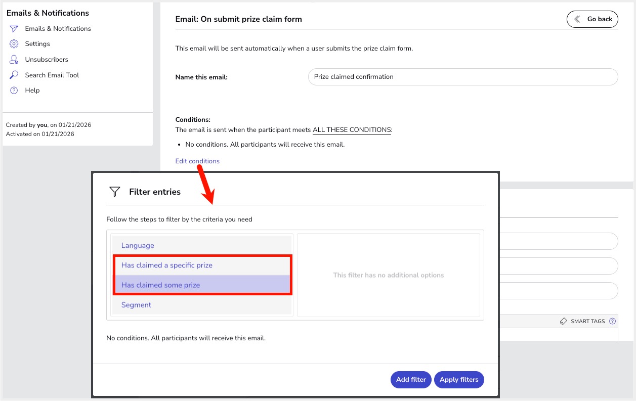Click the Unsubscribers person icon
Screen dimensions: 636x401
click(14, 60)
